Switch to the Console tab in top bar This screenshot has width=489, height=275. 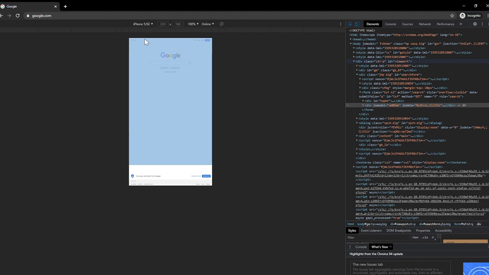coord(390,24)
